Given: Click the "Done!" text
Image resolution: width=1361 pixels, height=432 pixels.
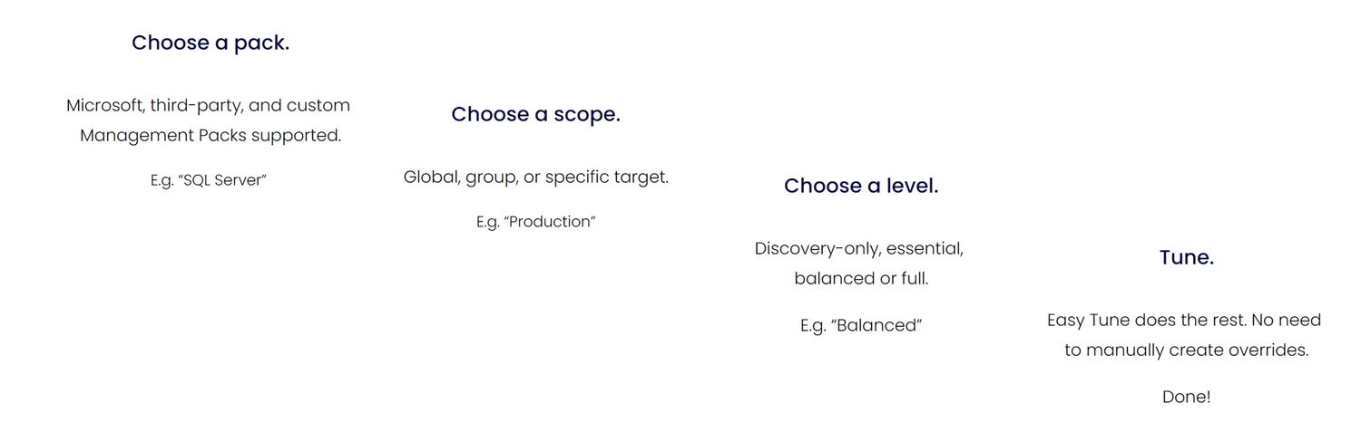Looking at the screenshot, I should pyautogui.click(x=1187, y=397).
